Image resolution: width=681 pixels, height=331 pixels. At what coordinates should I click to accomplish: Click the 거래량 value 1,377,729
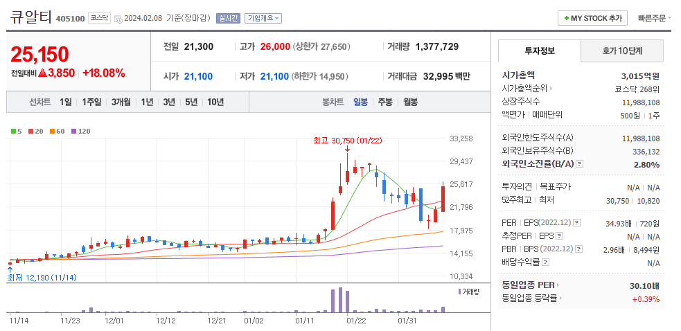point(437,46)
